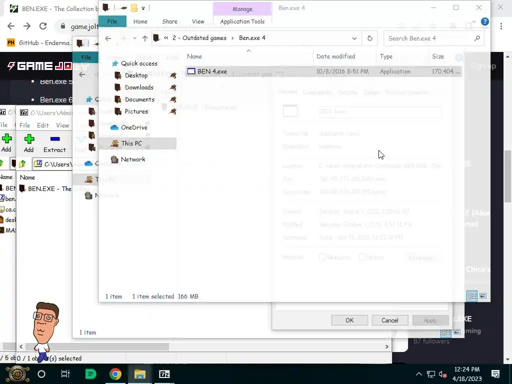Switch to details view layout icon
This screenshot has width=512, height=384.
click(472, 296)
